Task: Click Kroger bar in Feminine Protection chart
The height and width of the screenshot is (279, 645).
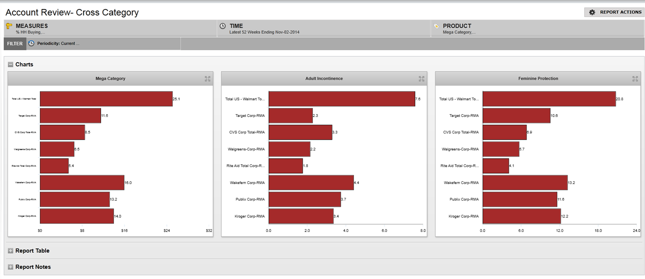Action: point(521,216)
